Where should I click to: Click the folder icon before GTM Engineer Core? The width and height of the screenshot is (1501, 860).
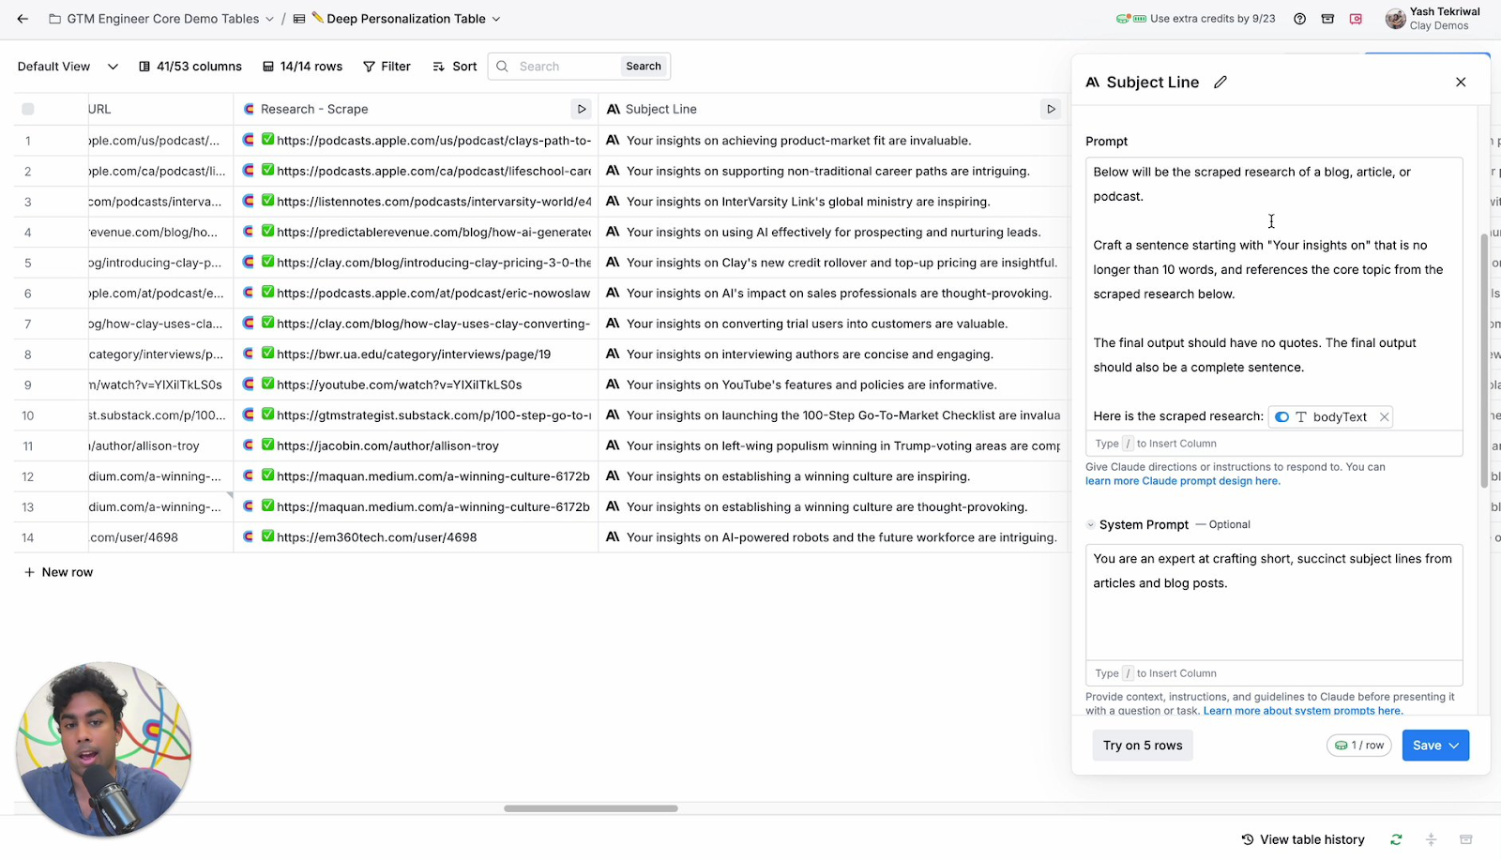[55, 19]
